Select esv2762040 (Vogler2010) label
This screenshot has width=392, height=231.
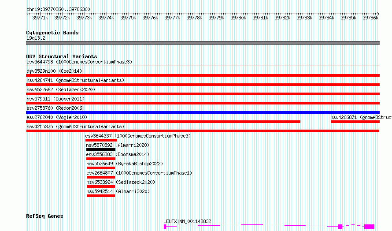click(57, 117)
